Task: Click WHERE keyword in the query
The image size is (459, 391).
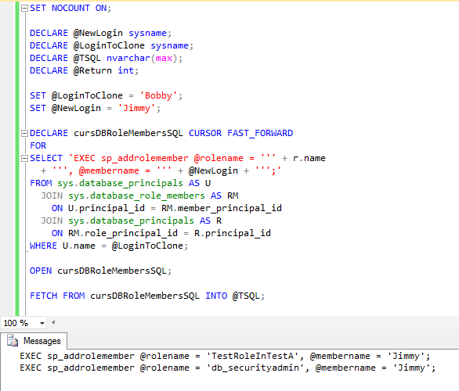Action: (43, 246)
